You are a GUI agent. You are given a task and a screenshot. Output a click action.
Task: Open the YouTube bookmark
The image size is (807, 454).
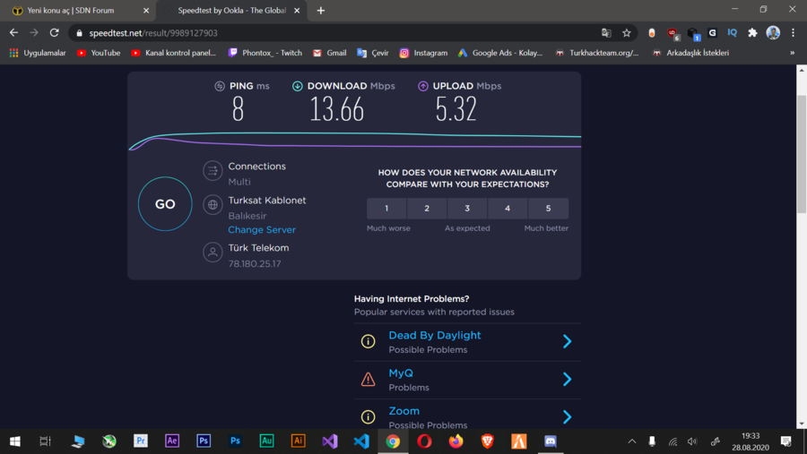99,53
